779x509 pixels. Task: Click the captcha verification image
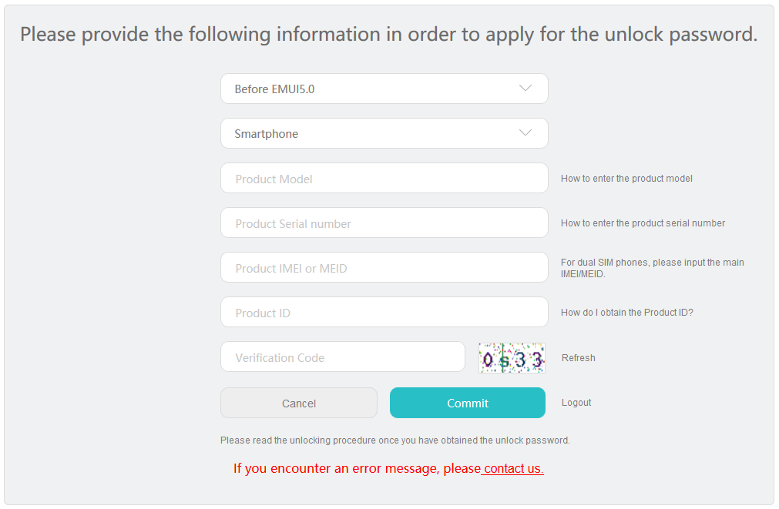click(512, 358)
